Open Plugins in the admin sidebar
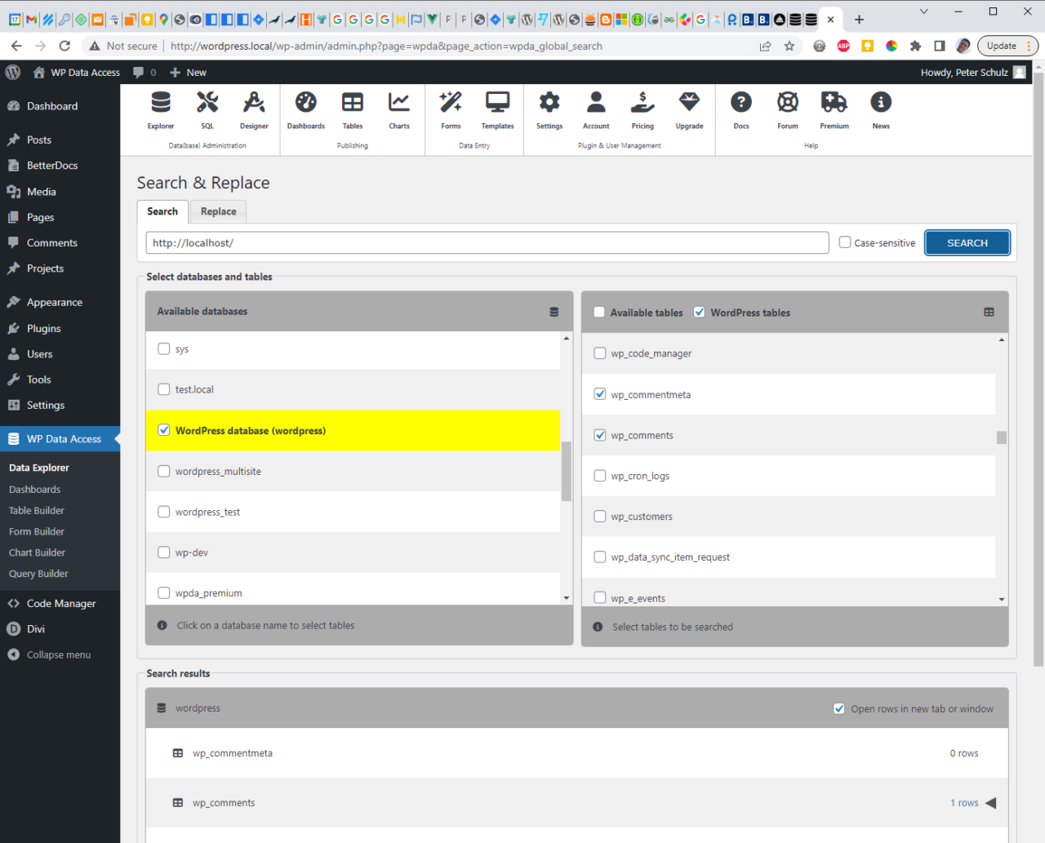Image resolution: width=1045 pixels, height=843 pixels. tap(44, 328)
